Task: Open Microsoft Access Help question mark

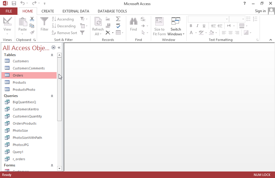Action: (x=244, y=3)
